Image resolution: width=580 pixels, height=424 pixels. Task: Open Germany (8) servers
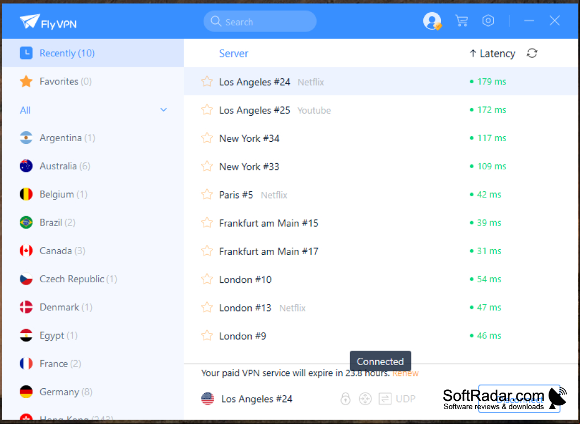click(x=93, y=392)
